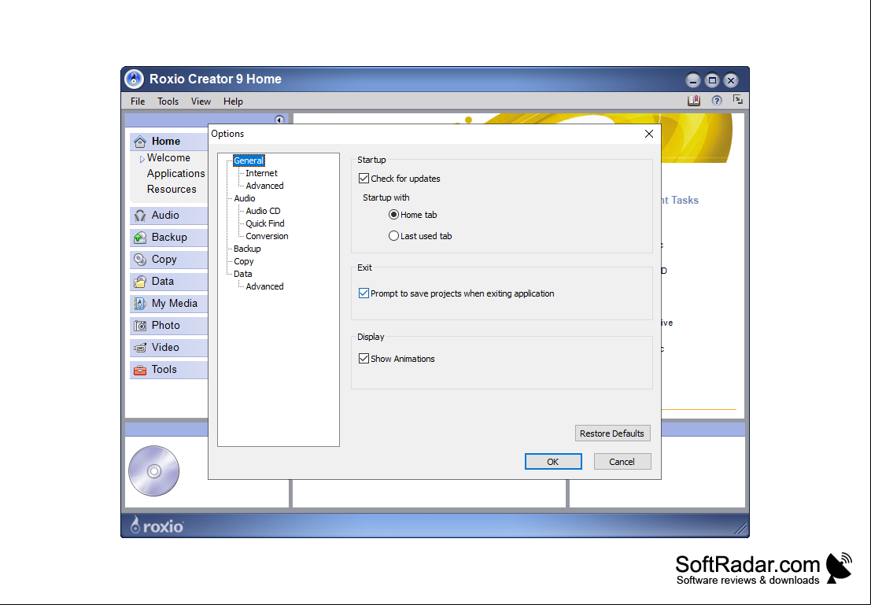This screenshot has width=871, height=605.
Task: Select Copy in options tree
Action: click(x=244, y=261)
